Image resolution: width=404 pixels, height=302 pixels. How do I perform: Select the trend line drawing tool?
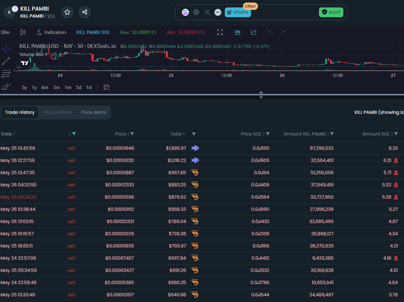(x=6, y=61)
